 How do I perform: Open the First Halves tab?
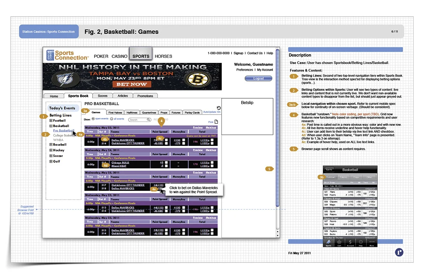coord(115,113)
